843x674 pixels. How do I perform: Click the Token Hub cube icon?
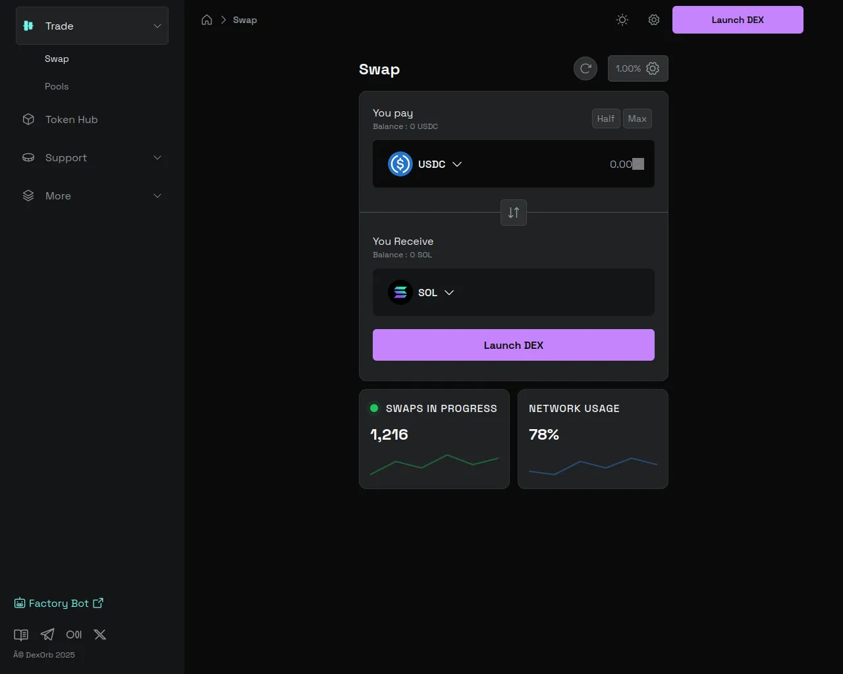(28, 119)
